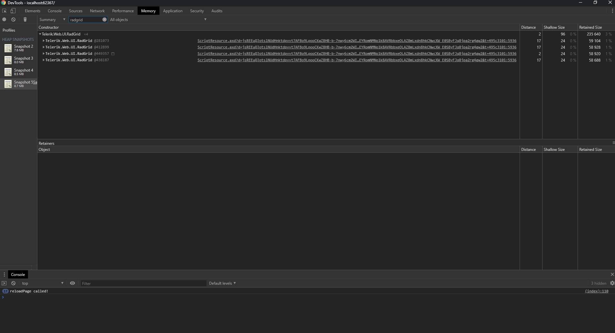Clear the console messages
The image size is (615, 333).
[13, 283]
